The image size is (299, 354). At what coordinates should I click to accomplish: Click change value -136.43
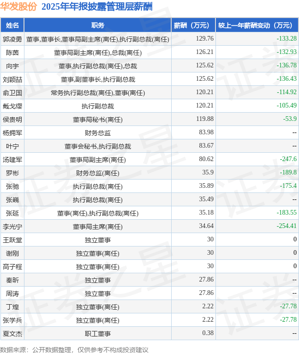tap(287, 78)
